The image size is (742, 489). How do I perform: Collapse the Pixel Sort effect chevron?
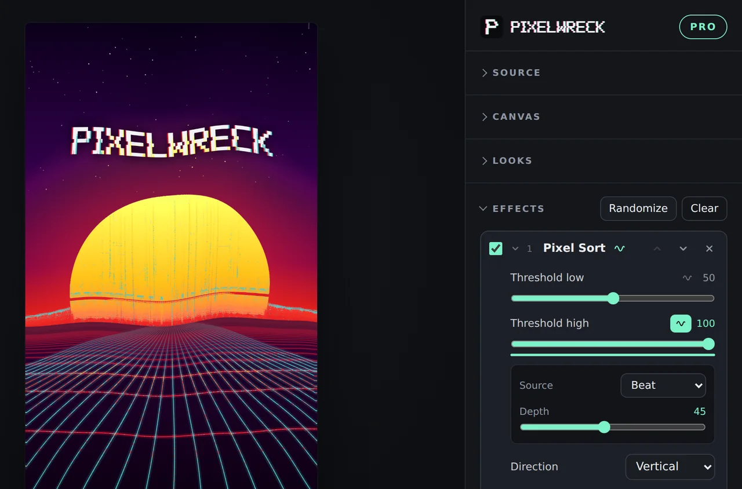coord(515,249)
